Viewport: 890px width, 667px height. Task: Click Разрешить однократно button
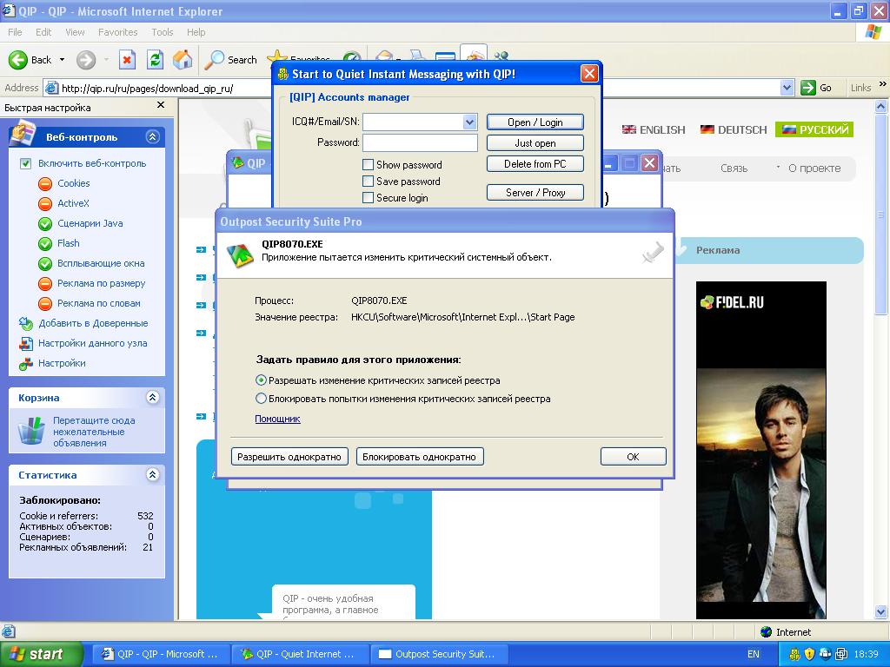pos(289,457)
